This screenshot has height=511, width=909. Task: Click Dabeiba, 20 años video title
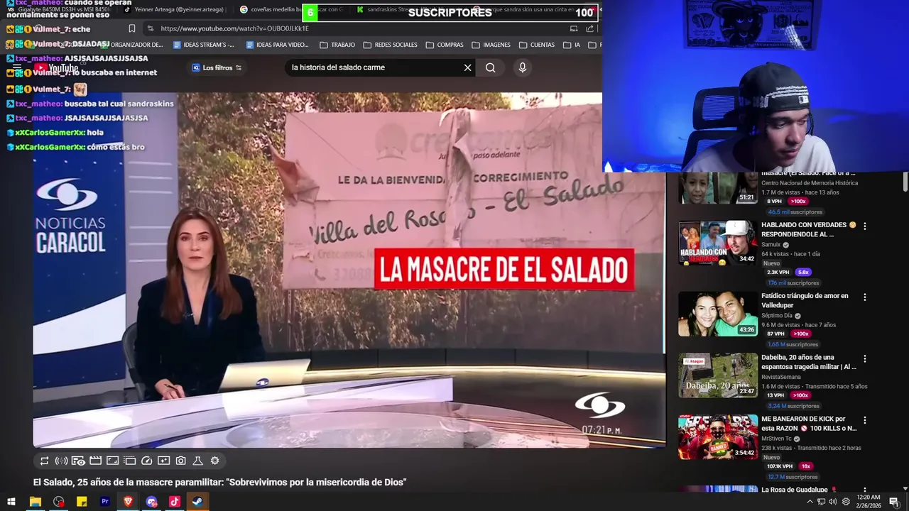click(x=808, y=362)
